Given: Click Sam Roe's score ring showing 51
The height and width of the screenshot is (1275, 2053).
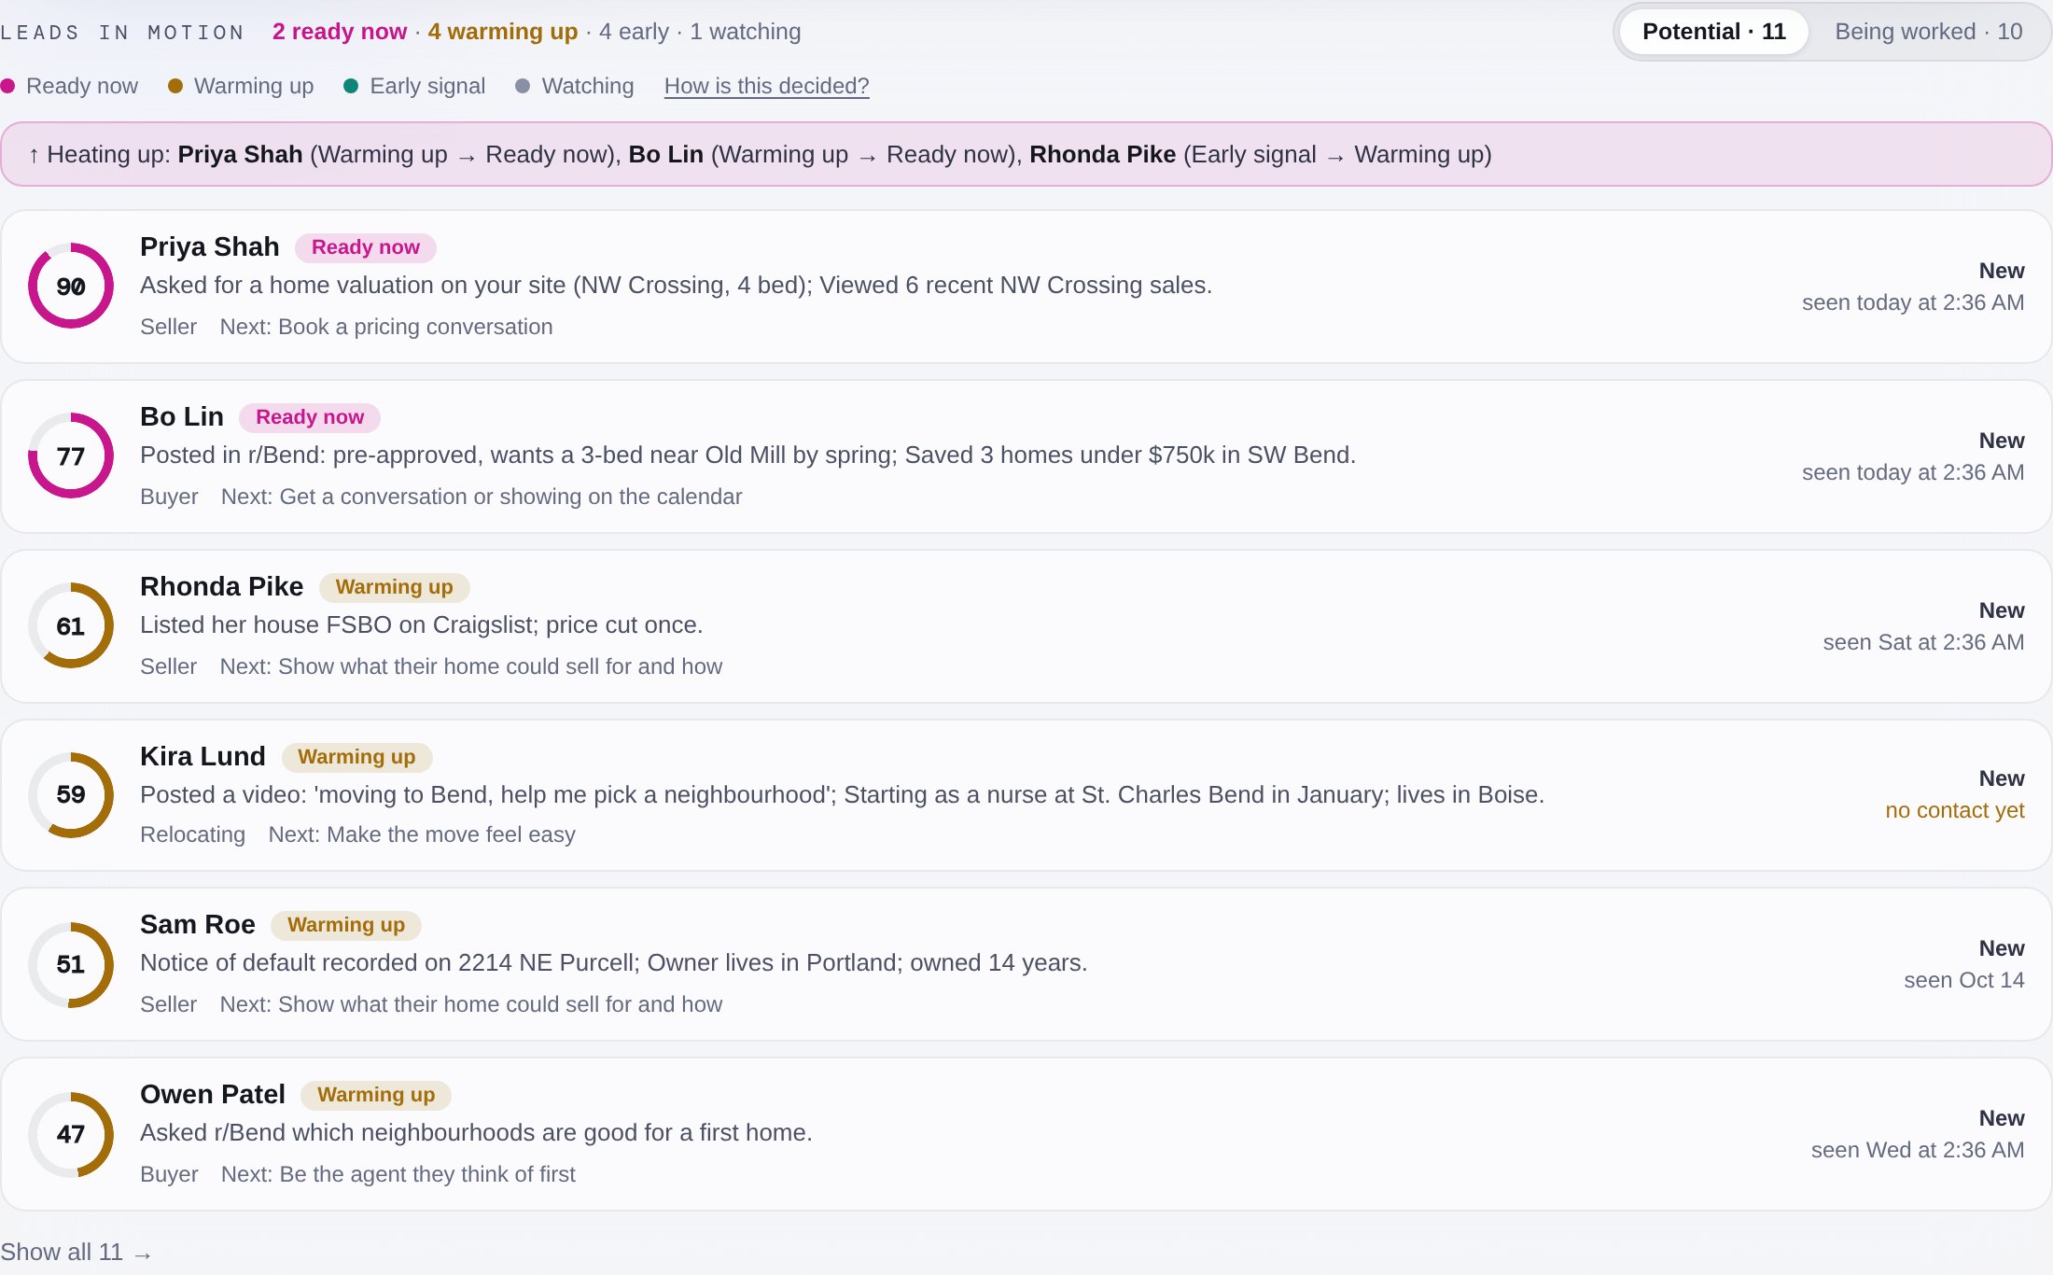Looking at the screenshot, I should (71, 964).
